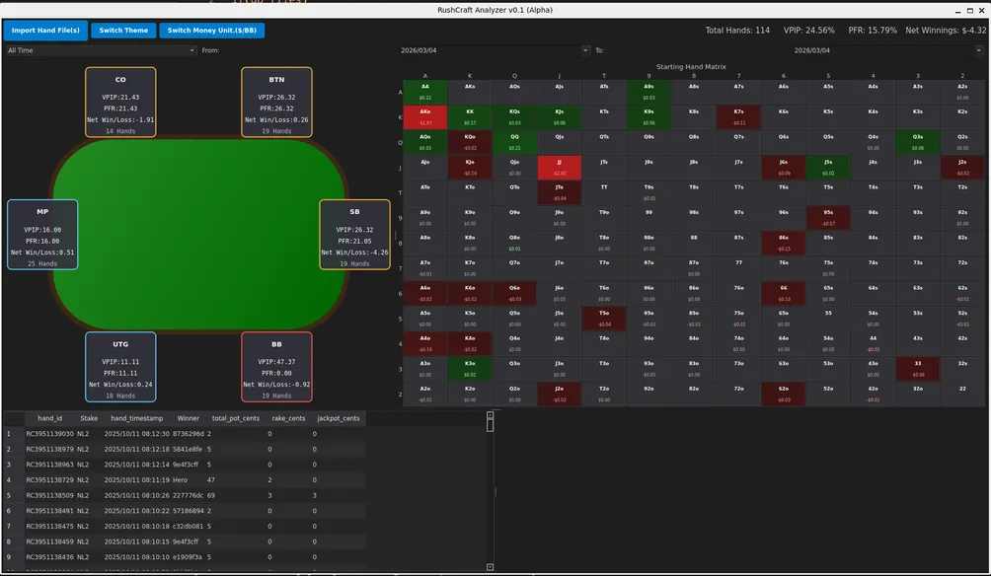Open the All Time period dropdown
Viewport: 991px width, 576px height.
(x=101, y=50)
